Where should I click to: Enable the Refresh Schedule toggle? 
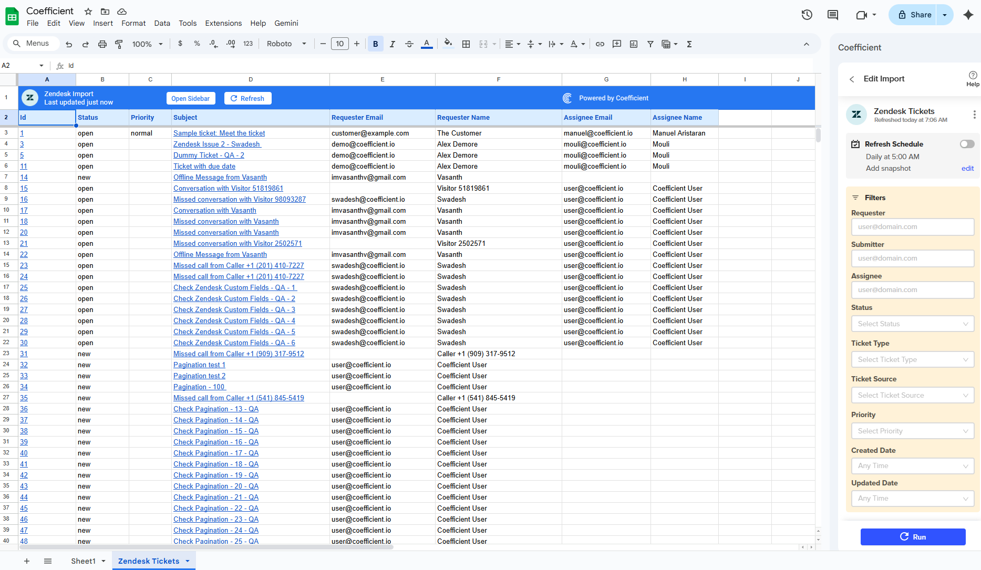[x=967, y=144]
